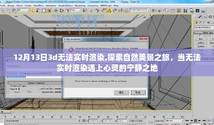The width and height of the screenshot is (214, 125).
Task: Select the Select and Move tool
Action: [x=56, y=11]
